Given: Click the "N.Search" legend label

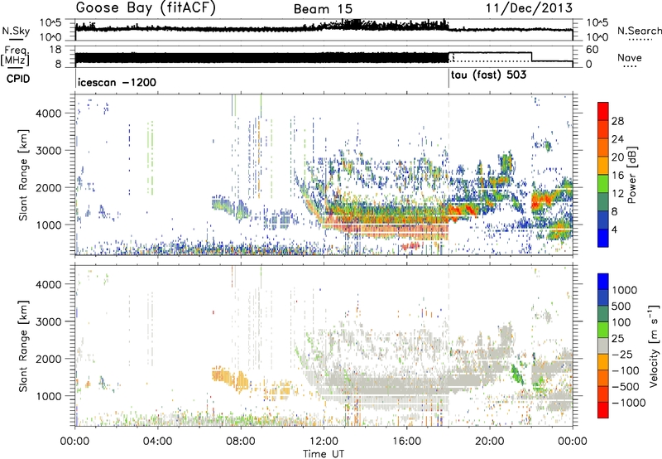Looking at the screenshot, I should click(x=639, y=31).
